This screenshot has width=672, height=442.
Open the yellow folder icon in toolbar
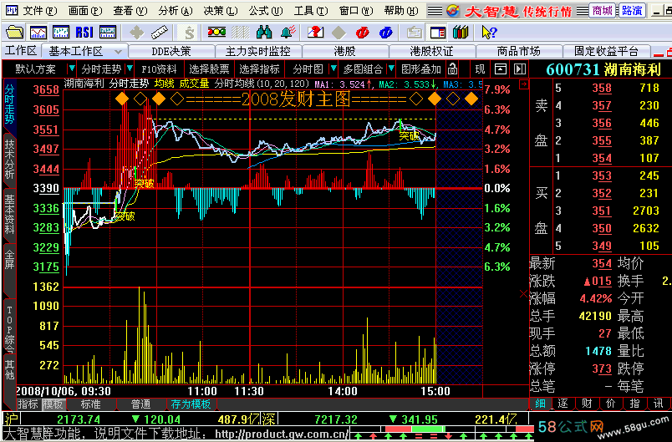tap(15, 32)
